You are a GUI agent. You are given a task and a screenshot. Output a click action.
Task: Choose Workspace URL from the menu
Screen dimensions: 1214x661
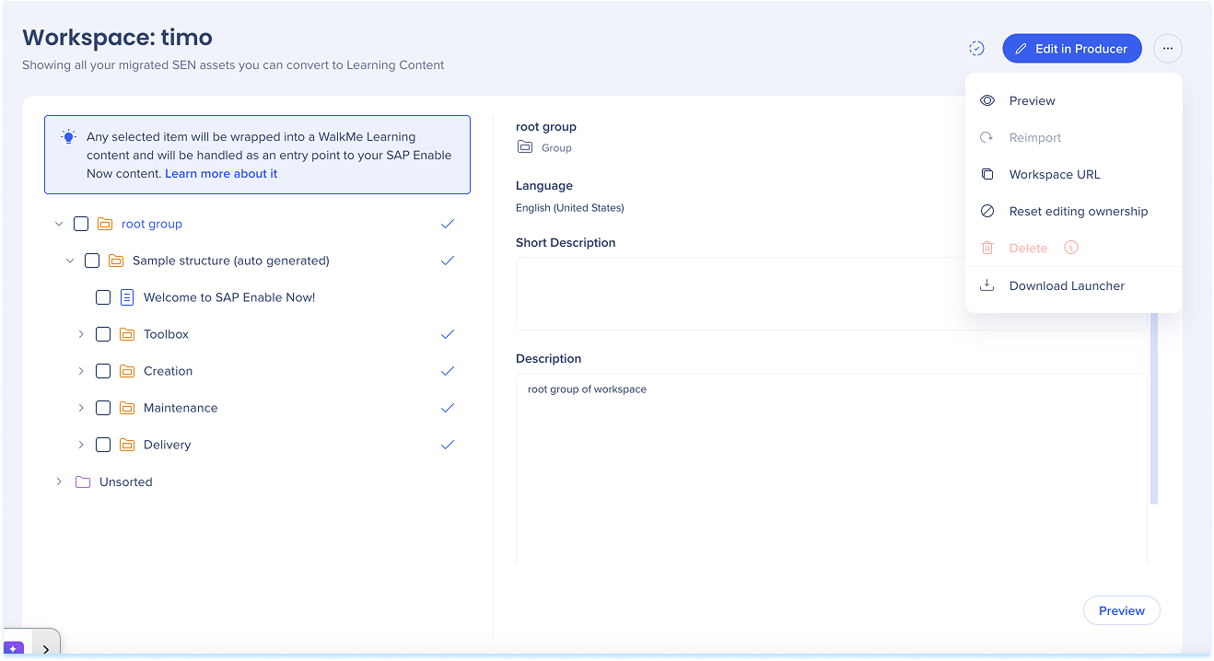point(1054,174)
